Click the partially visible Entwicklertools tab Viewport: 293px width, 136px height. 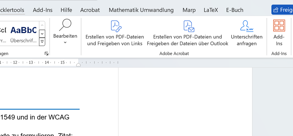coord(12,10)
